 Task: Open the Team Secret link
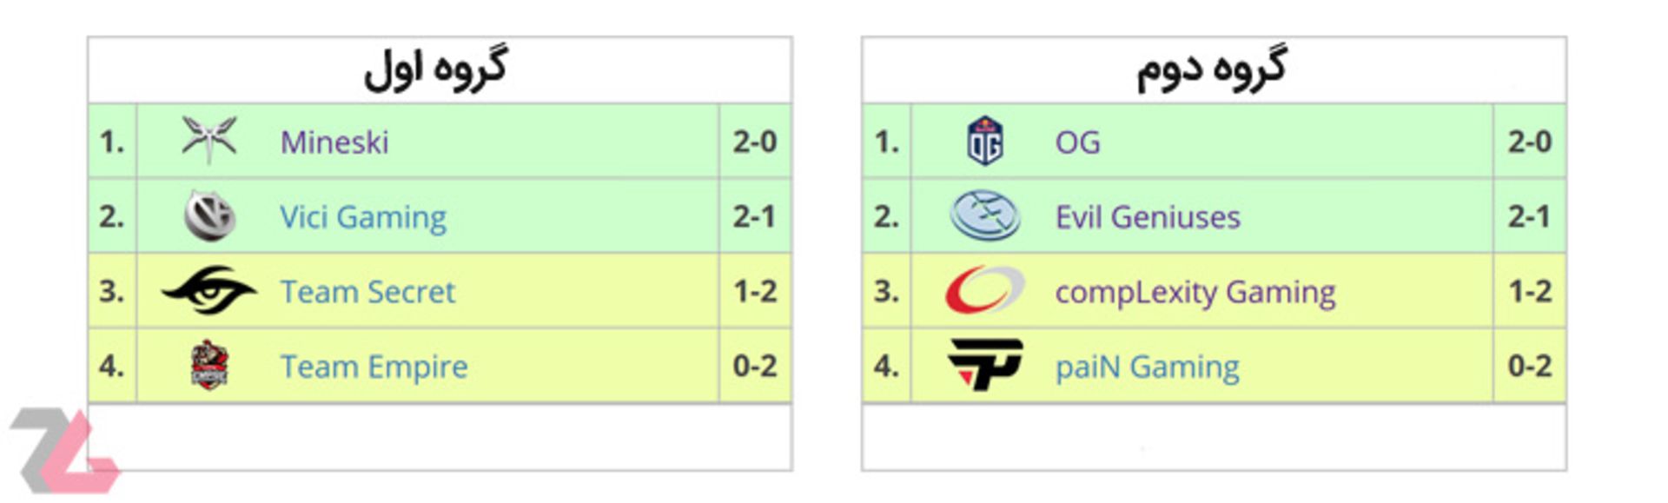coord(367,292)
